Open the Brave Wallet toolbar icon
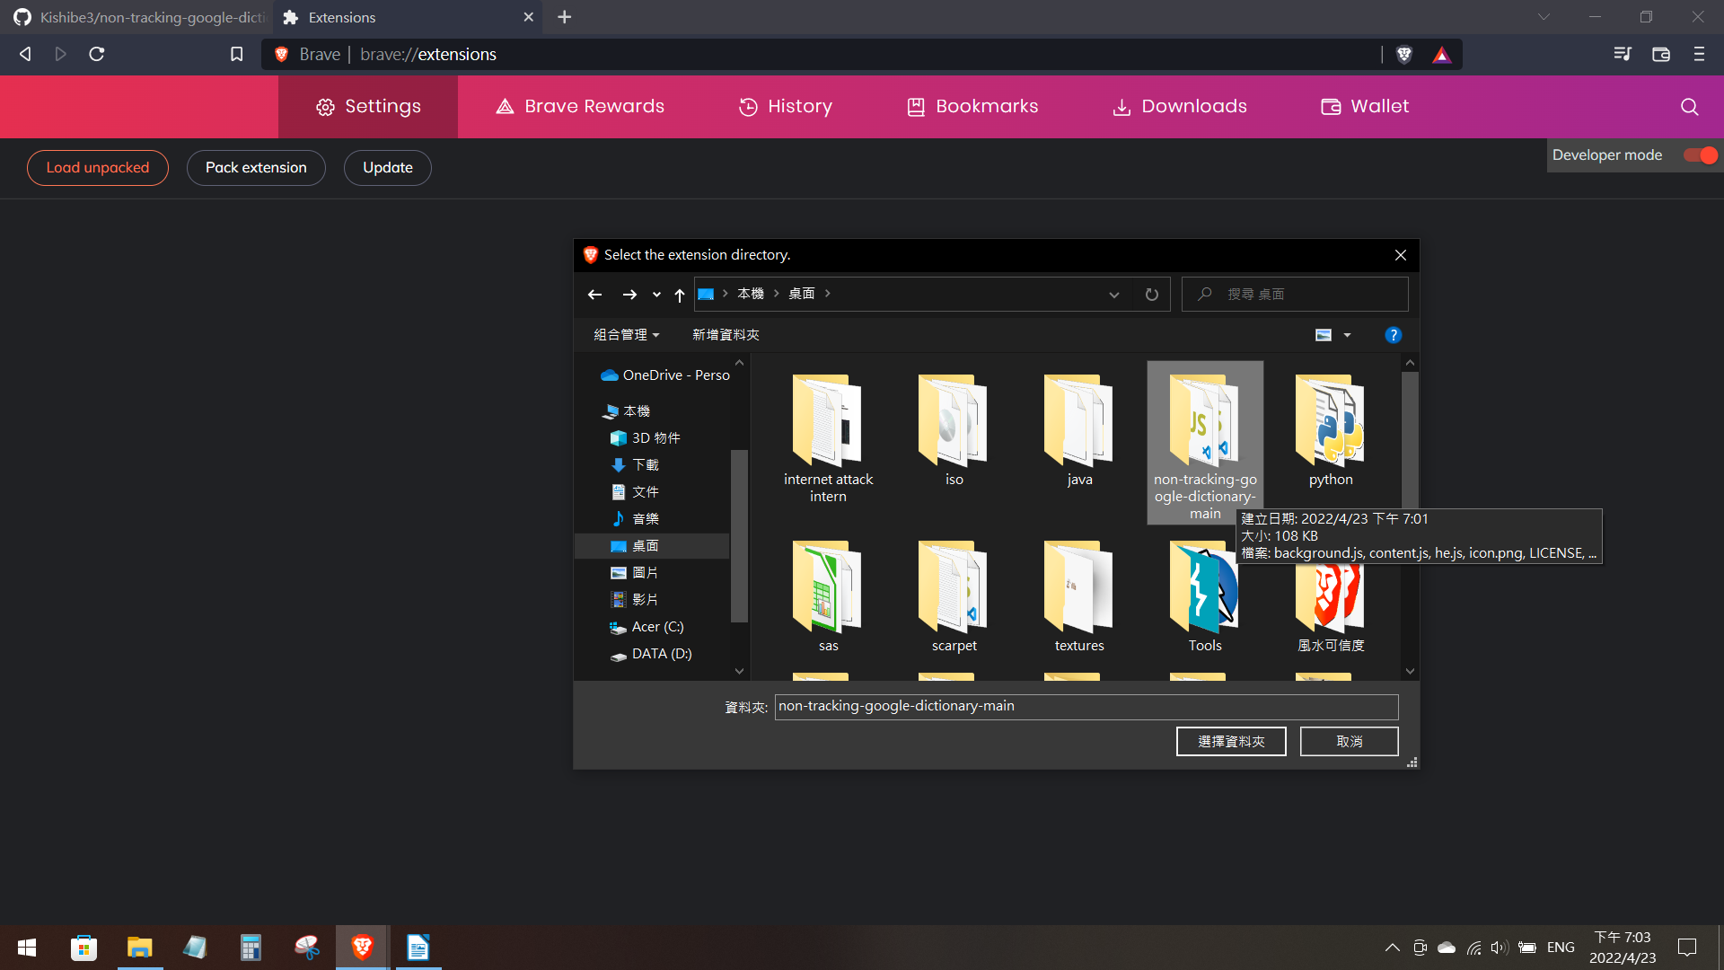 pos(1660,54)
